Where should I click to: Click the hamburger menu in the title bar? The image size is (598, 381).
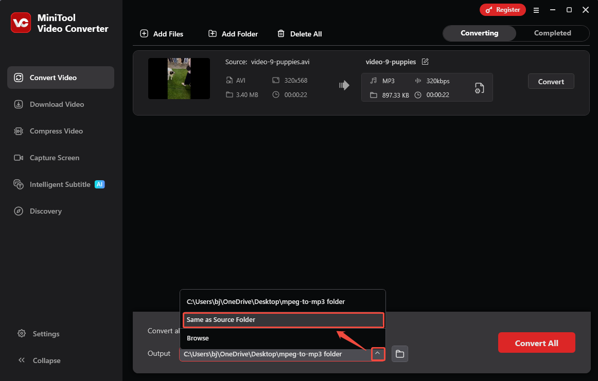[536, 10]
